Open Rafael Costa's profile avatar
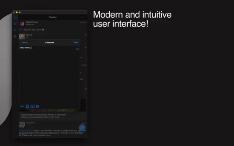This screenshot has height=146, width=234. [22, 23]
